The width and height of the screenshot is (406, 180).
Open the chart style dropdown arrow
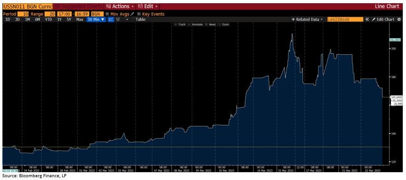click(127, 19)
